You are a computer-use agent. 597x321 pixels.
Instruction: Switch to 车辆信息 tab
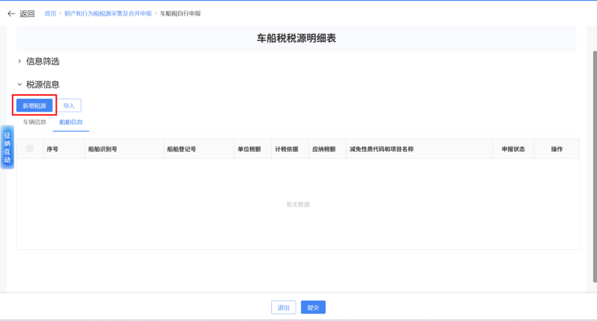pos(34,122)
